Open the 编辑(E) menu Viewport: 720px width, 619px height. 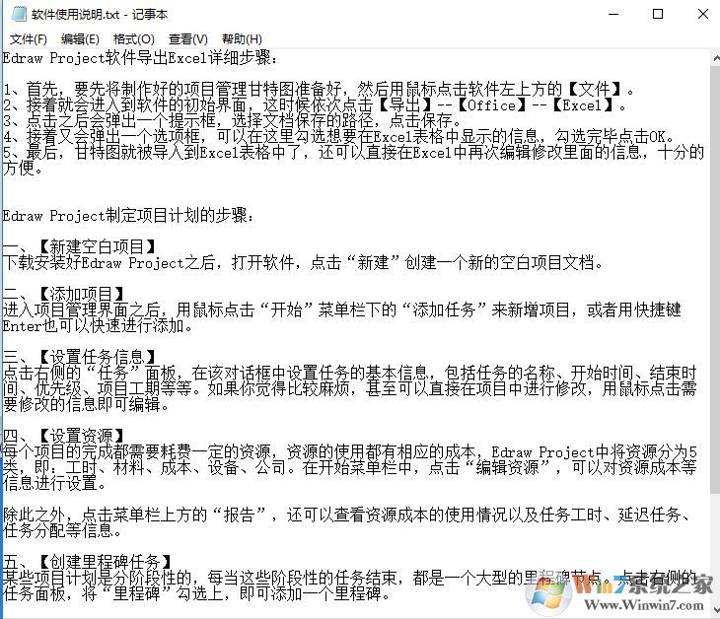(x=80, y=39)
